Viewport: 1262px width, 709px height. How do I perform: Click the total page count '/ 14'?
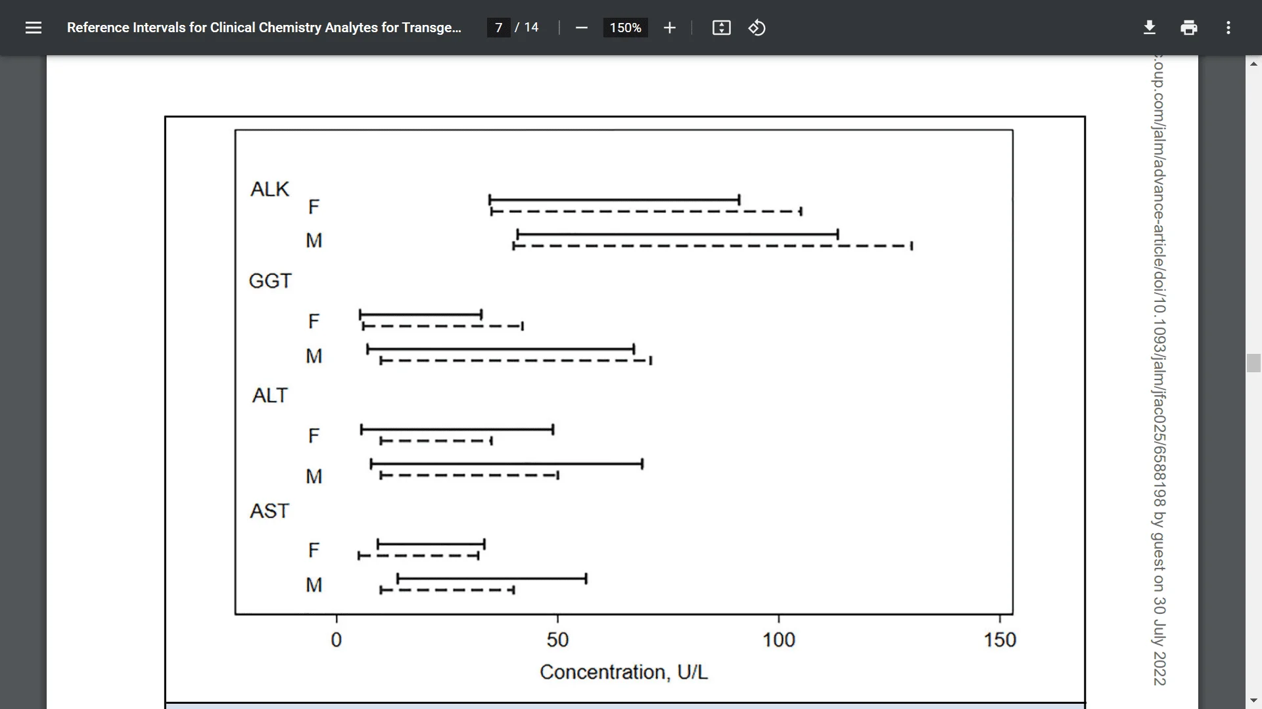point(526,28)
